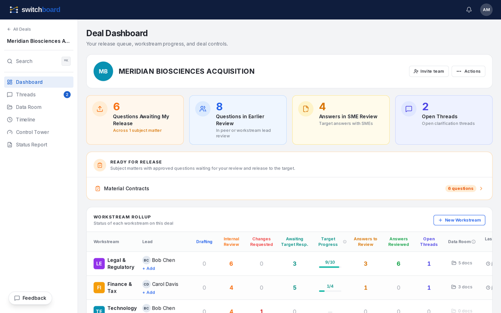Click the Ready for Release clipboard icon
Viewport: 501px width, 313px height.
(100, 165)
